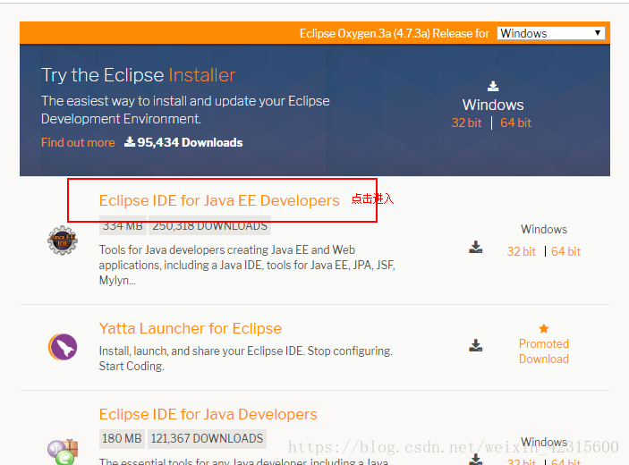Image resolution: width=629 pixels, height=465 pixels.
Task: Click the Eclipse Oxygen.3a Release for text
Action: click(x=395, y=33)
